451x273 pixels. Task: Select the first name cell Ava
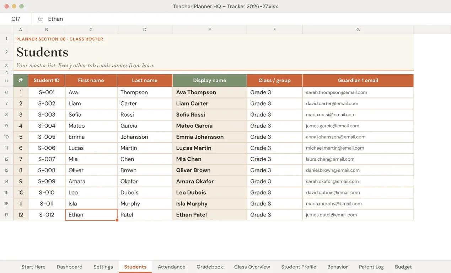point(91,92)
